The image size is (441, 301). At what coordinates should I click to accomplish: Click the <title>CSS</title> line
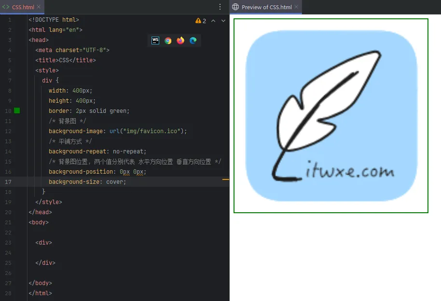(x=66, y=60)
